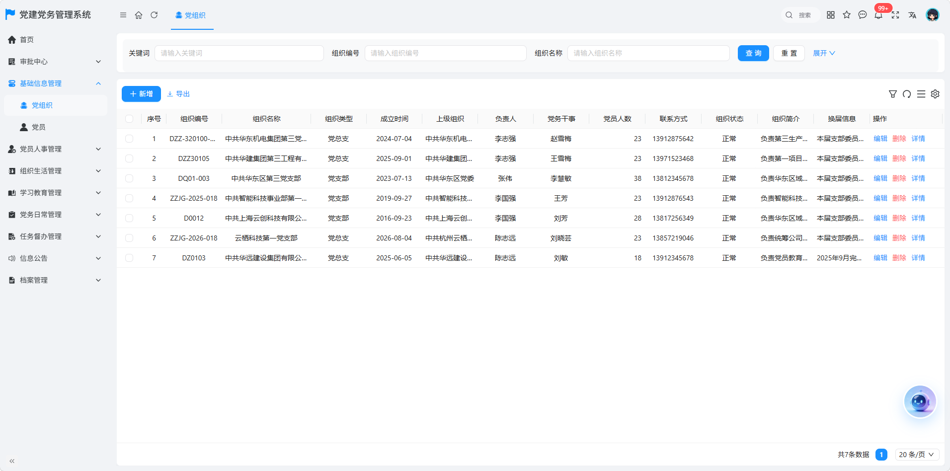The image size is (950, 471).
Task: Open user avatar menu
Action: (x=933, y=15)
